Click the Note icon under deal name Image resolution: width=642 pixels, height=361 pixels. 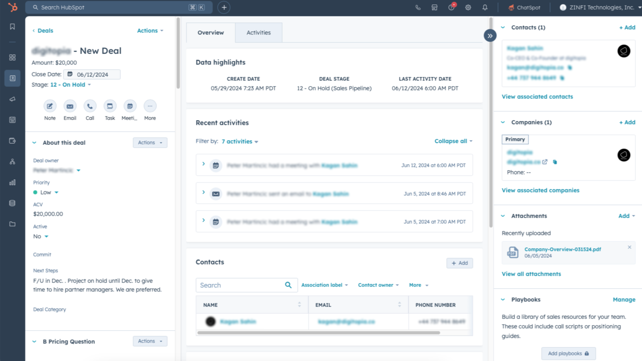[x=50, y=106]
